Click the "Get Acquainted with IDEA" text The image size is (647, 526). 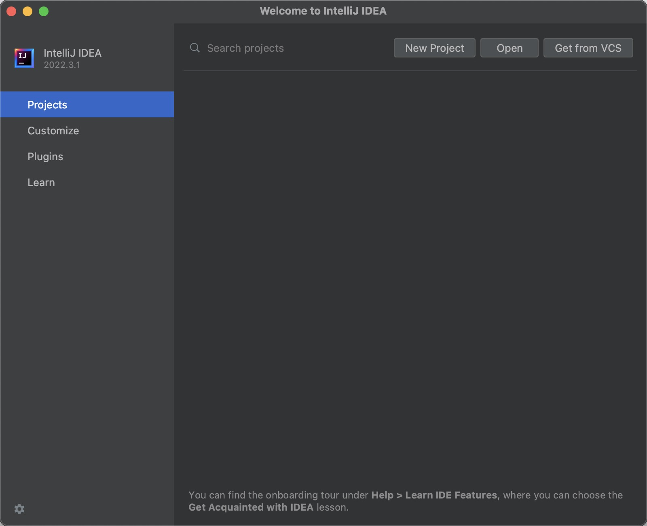coord(251,507)
